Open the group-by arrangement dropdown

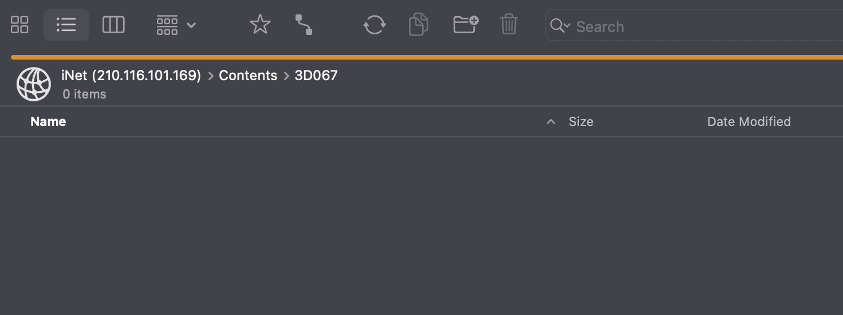(x=176, y=25)
